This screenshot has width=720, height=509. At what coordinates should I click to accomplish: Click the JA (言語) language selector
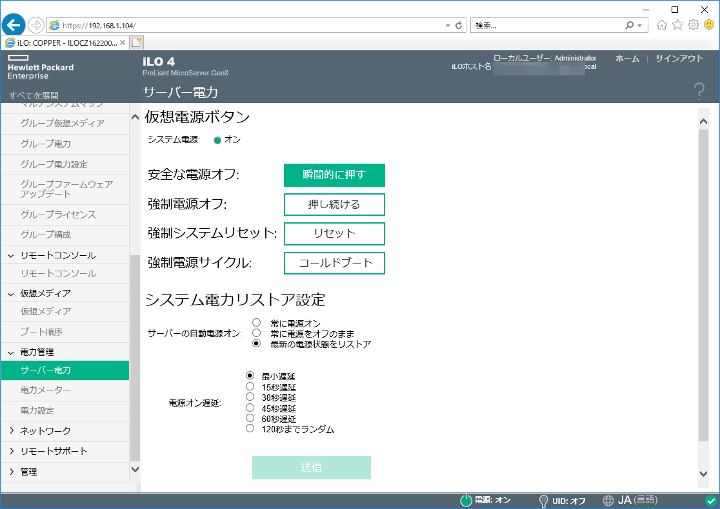tap(638, 500)
